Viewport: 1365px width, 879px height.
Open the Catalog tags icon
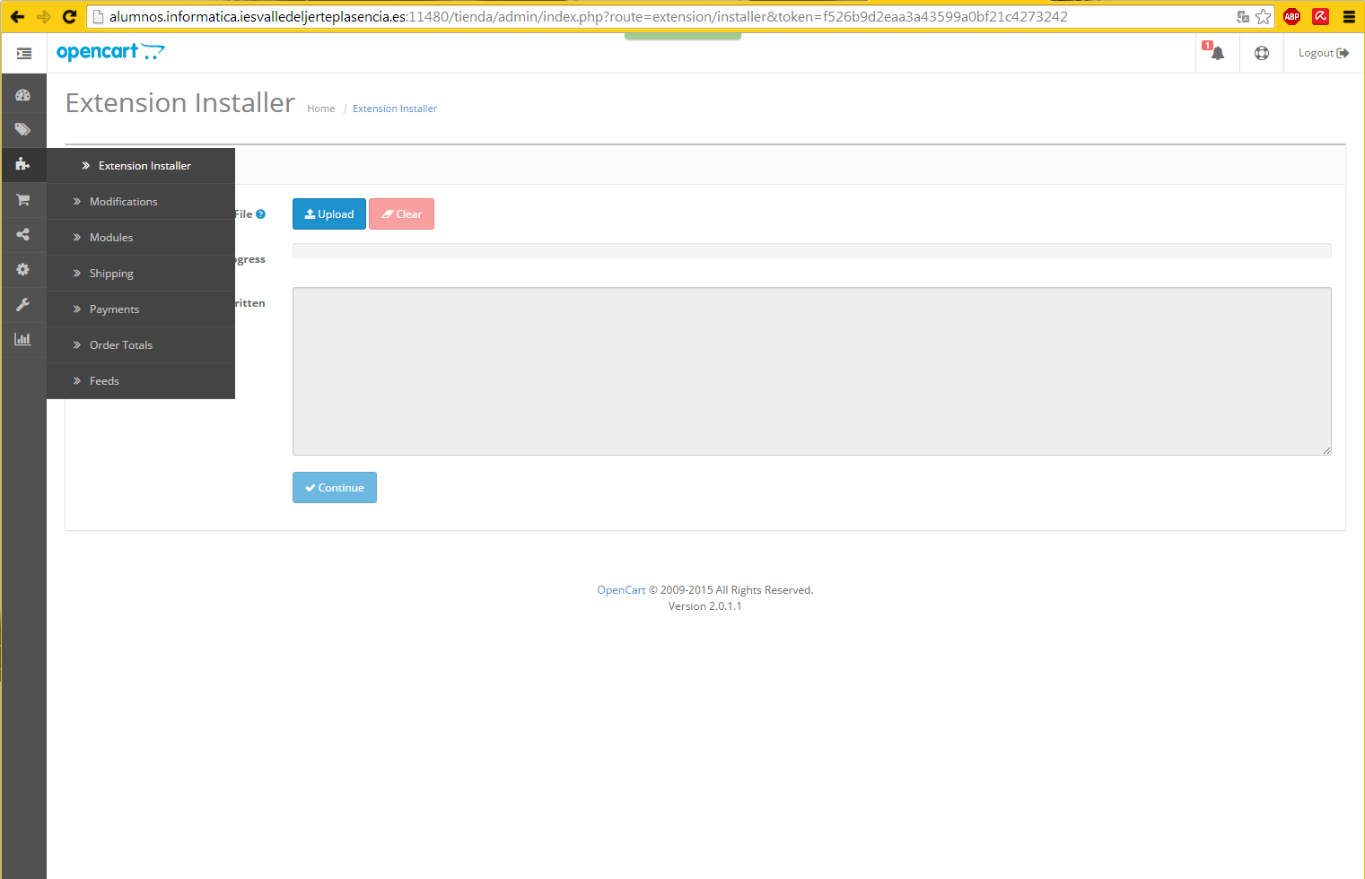tap(23, 130)
